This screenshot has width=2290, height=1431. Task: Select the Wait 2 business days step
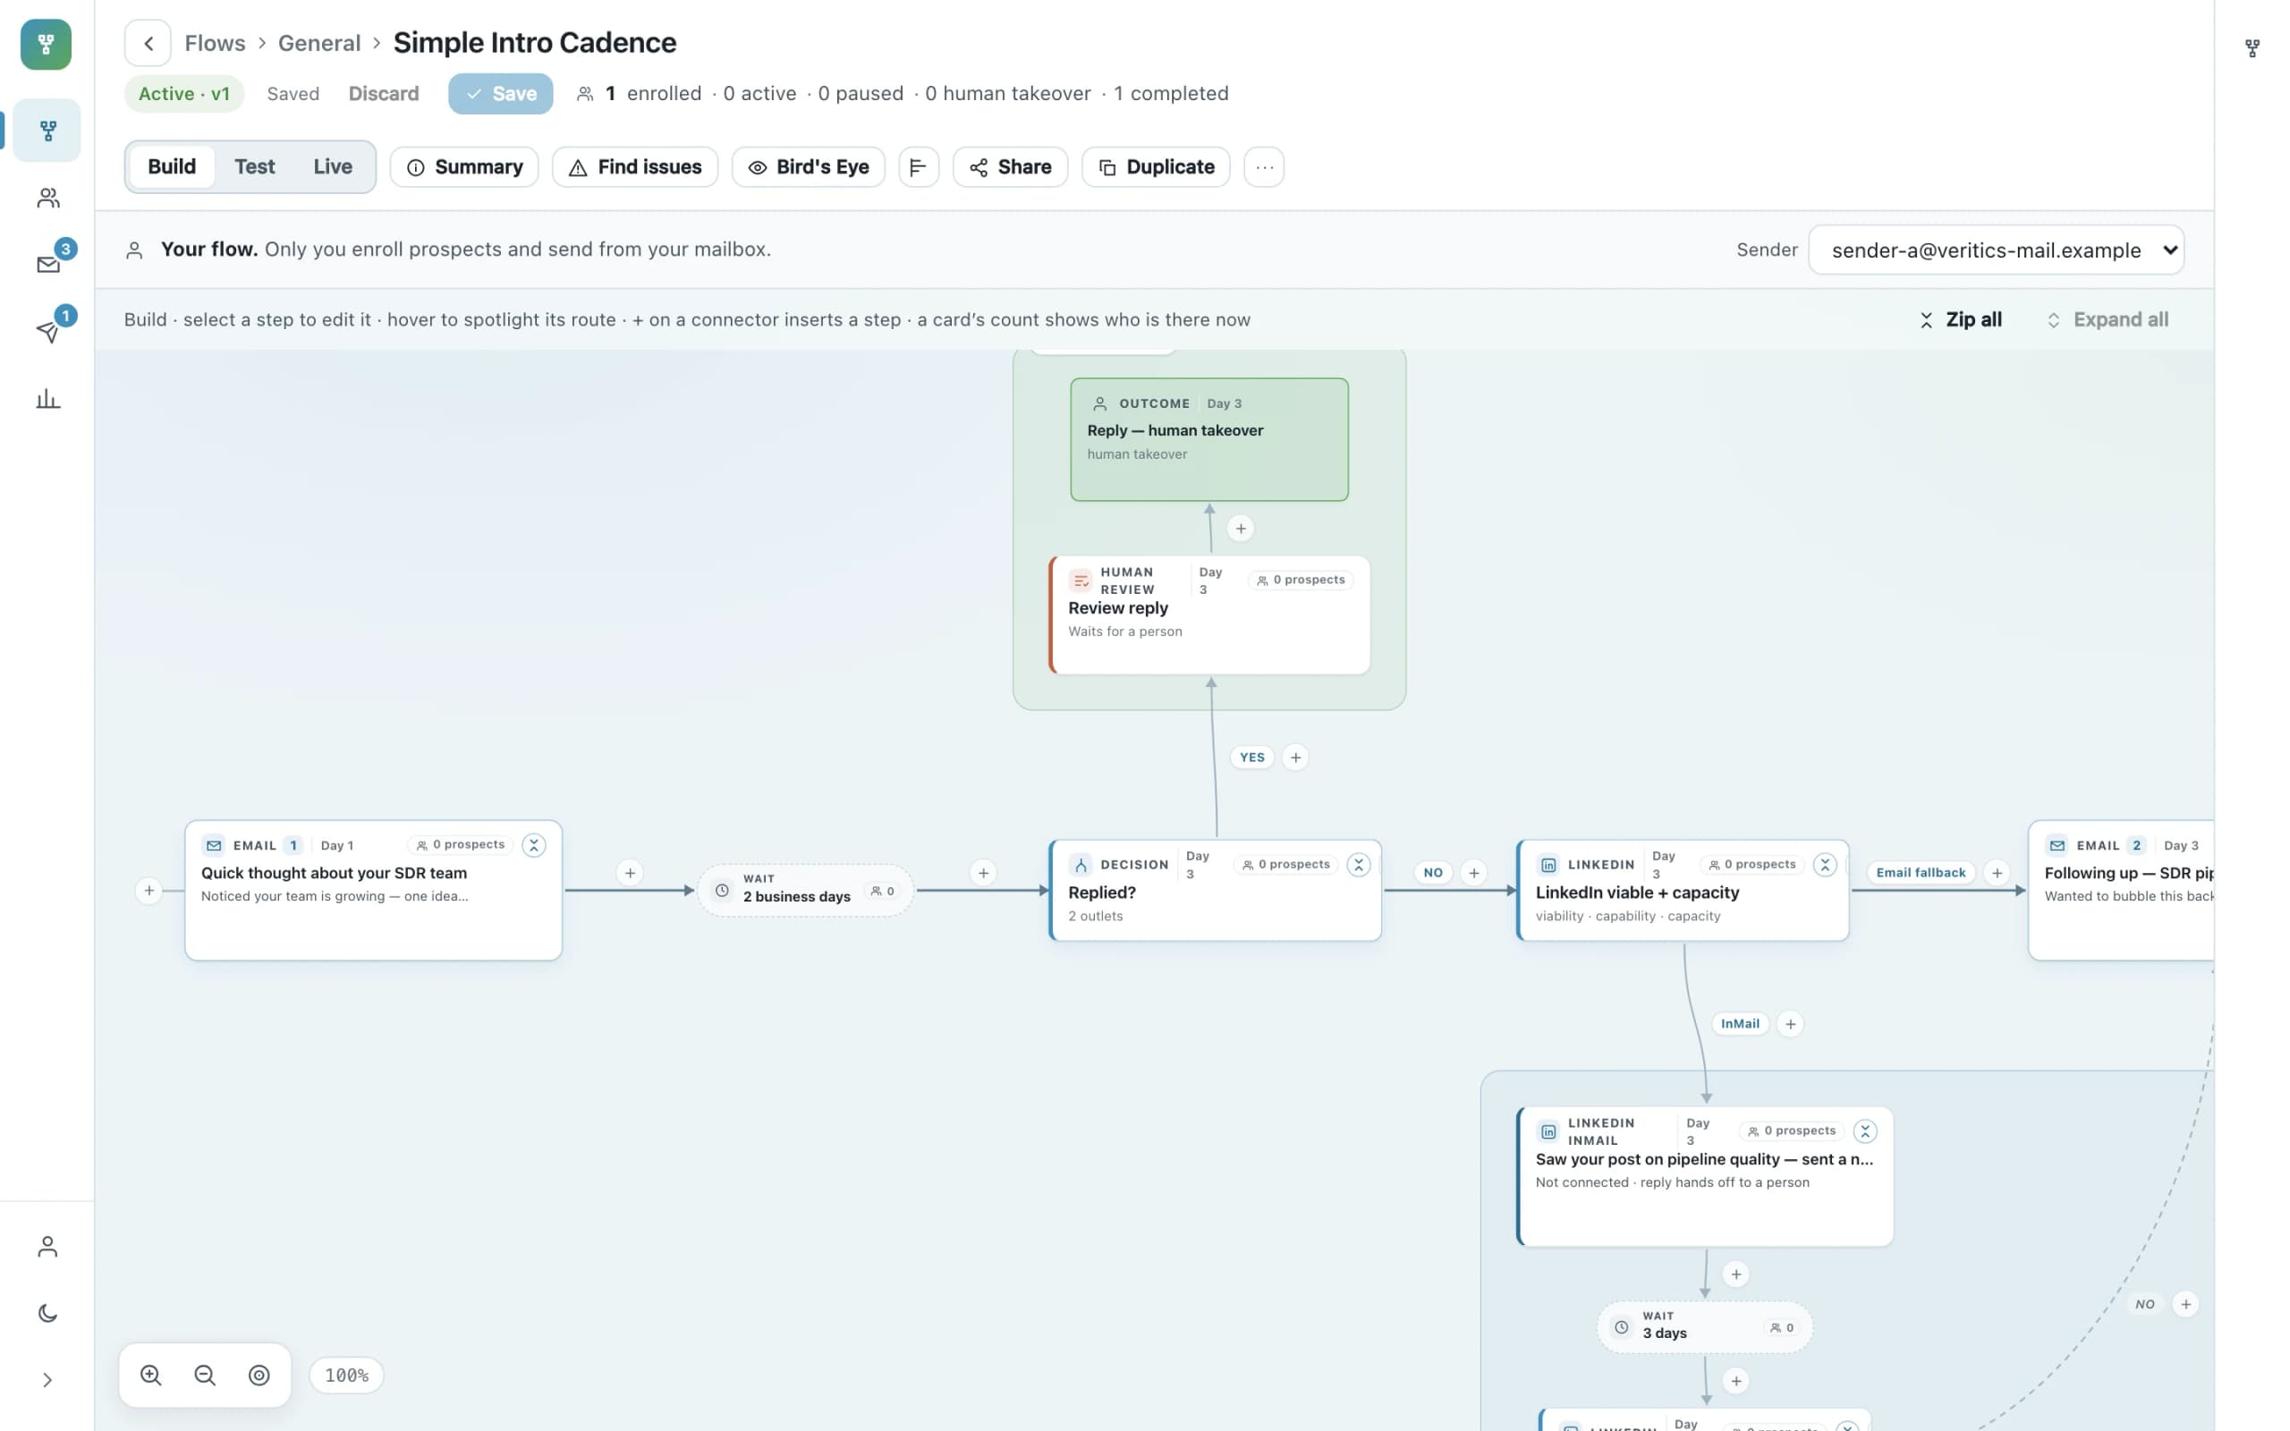pyautogui.click(x=805, y=891)
